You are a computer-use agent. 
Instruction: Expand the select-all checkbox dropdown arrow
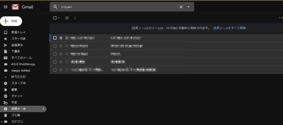coord(59,18)
